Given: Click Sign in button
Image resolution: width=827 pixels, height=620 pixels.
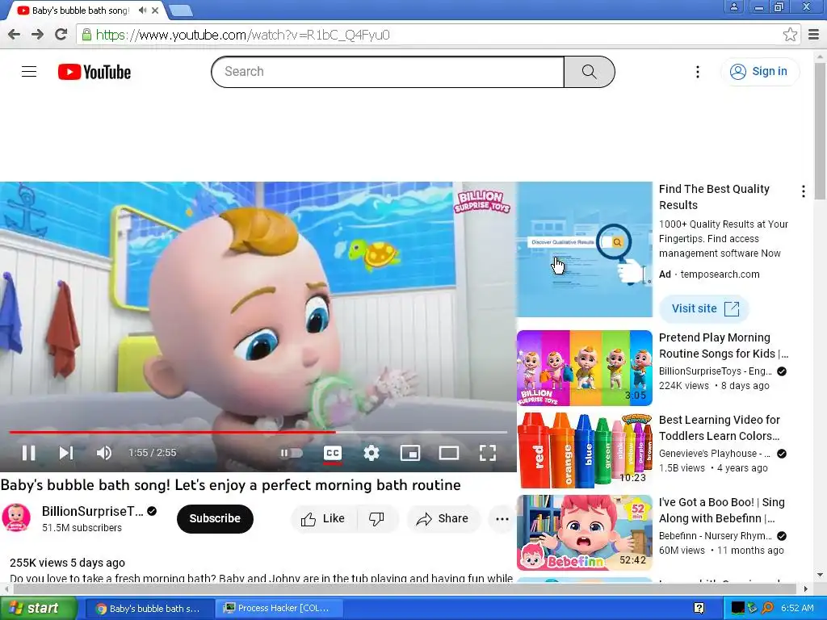Looking at the screenshot, I should (x=759, y=72).
